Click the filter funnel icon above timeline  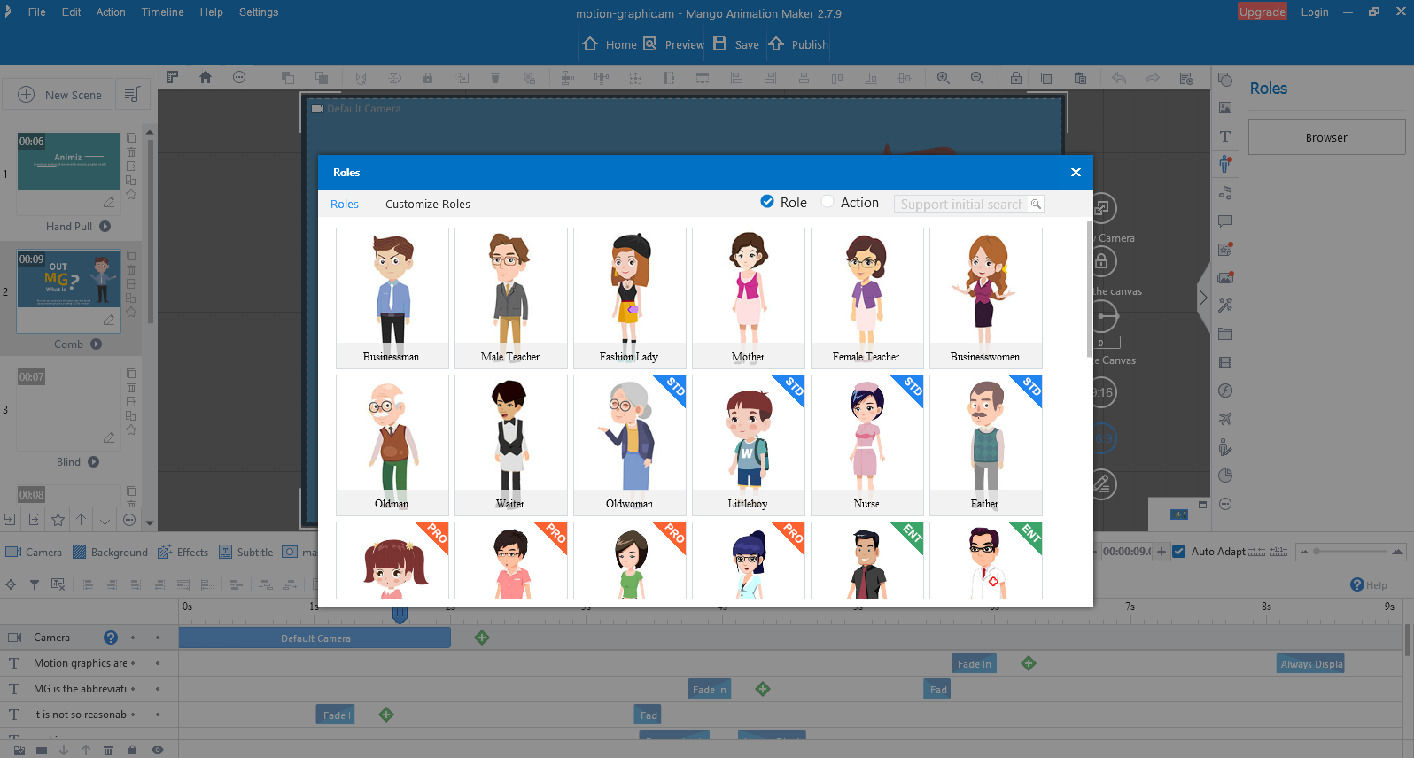click(35, 584)
